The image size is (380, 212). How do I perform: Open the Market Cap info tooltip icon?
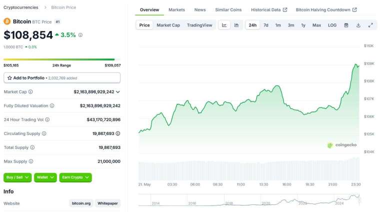click(x=30, y=92)
